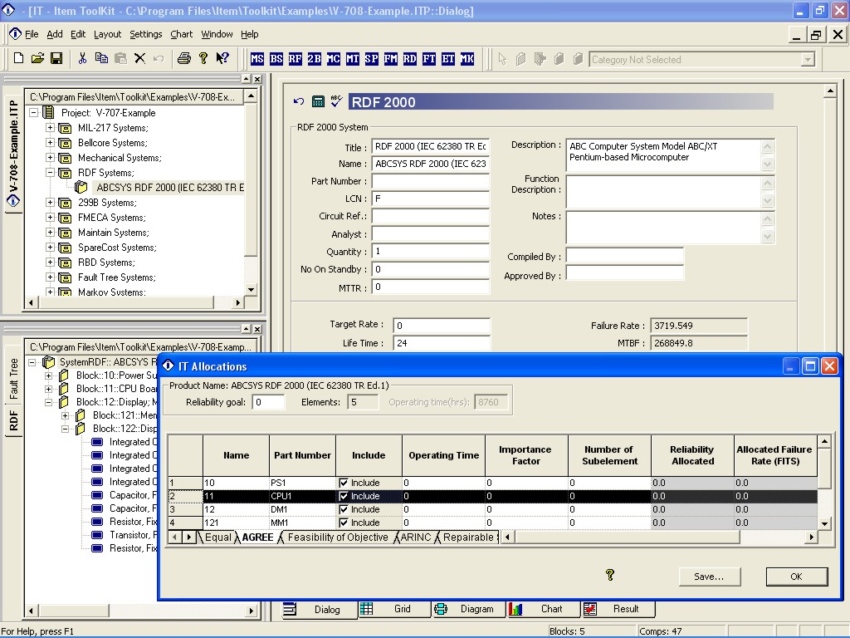Viewport: 850px width, 638px height.
Task: Switch to Feasibility of Objective tab
Action: tap(337, 537)
